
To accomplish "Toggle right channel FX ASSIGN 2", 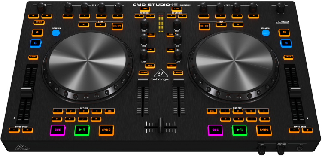I will point(182,16).
